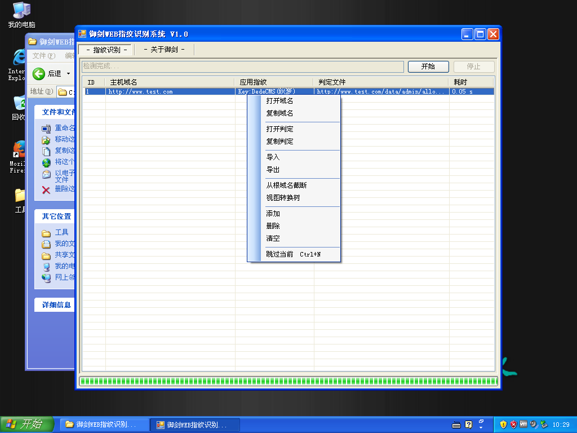Click My Documents icon under 其它位置
Image resolution: width=577 pixels, height=433 pixels.
(46, 244)
